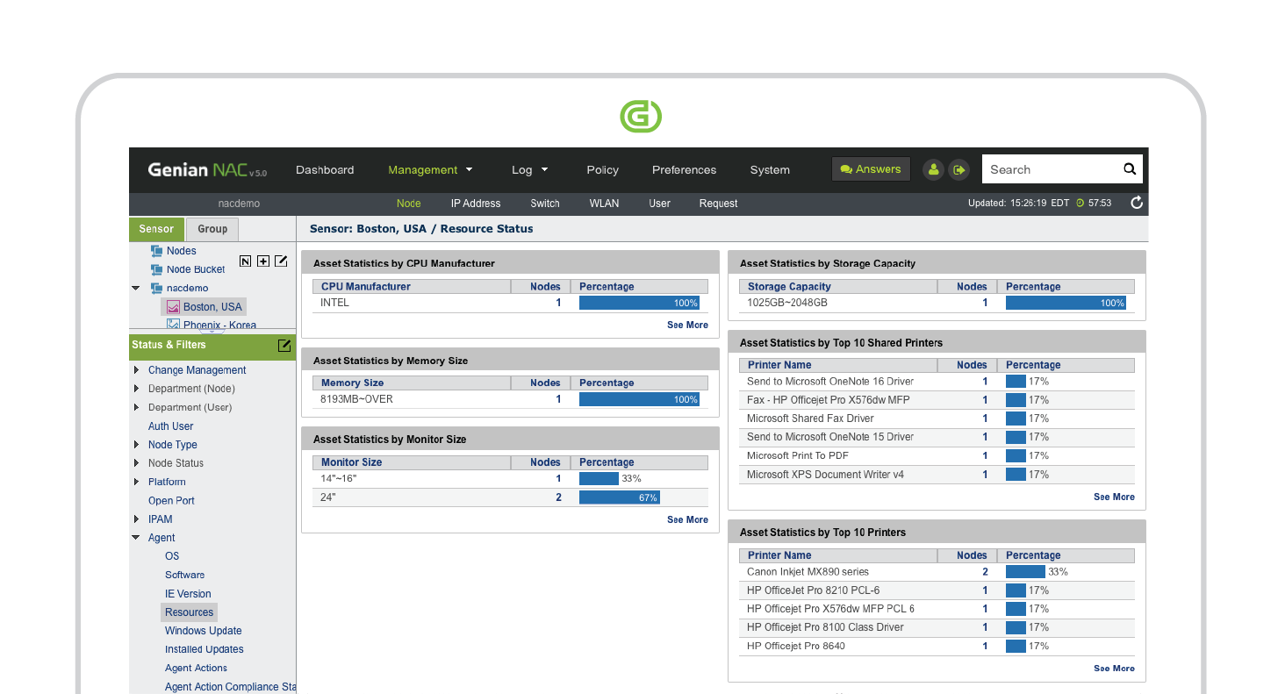Select IE Version under Agent

tap(188, 594)
